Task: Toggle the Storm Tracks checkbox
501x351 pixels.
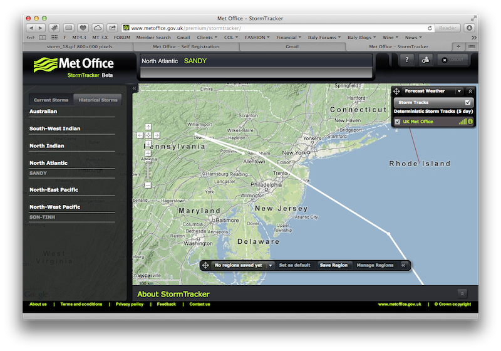Action: (x=467, y=102)
